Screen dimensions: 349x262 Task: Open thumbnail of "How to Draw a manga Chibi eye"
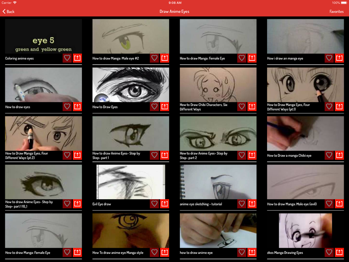[305, 133]
